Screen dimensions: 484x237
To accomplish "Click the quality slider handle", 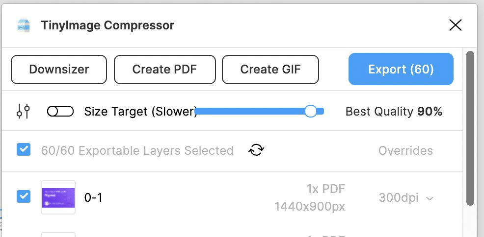I will 310,112.
